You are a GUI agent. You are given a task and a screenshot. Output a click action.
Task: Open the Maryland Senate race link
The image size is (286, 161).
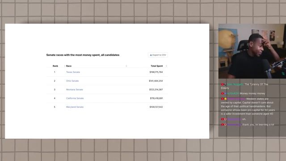click(x=75, y=107)
